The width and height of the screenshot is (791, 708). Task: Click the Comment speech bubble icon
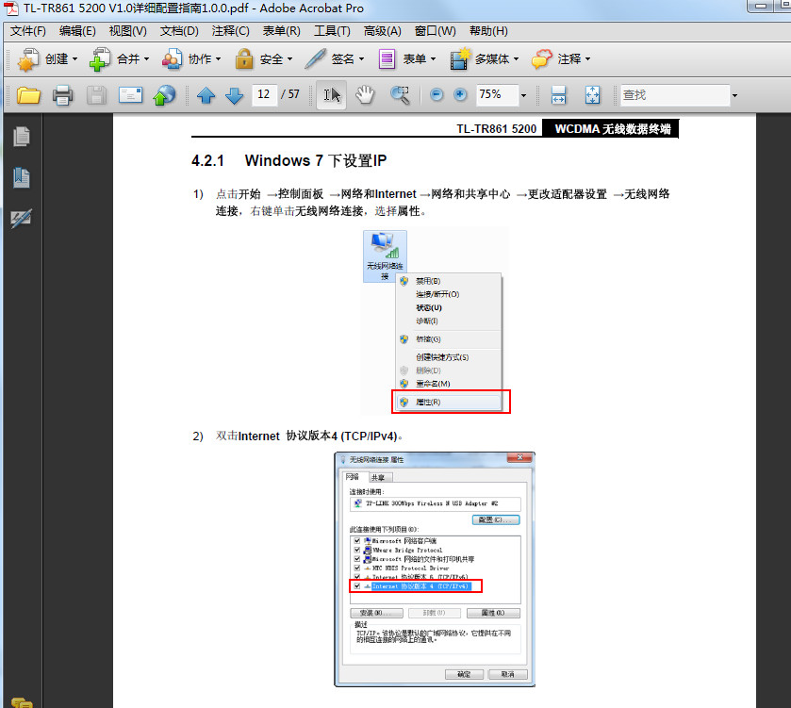[542, 59]
